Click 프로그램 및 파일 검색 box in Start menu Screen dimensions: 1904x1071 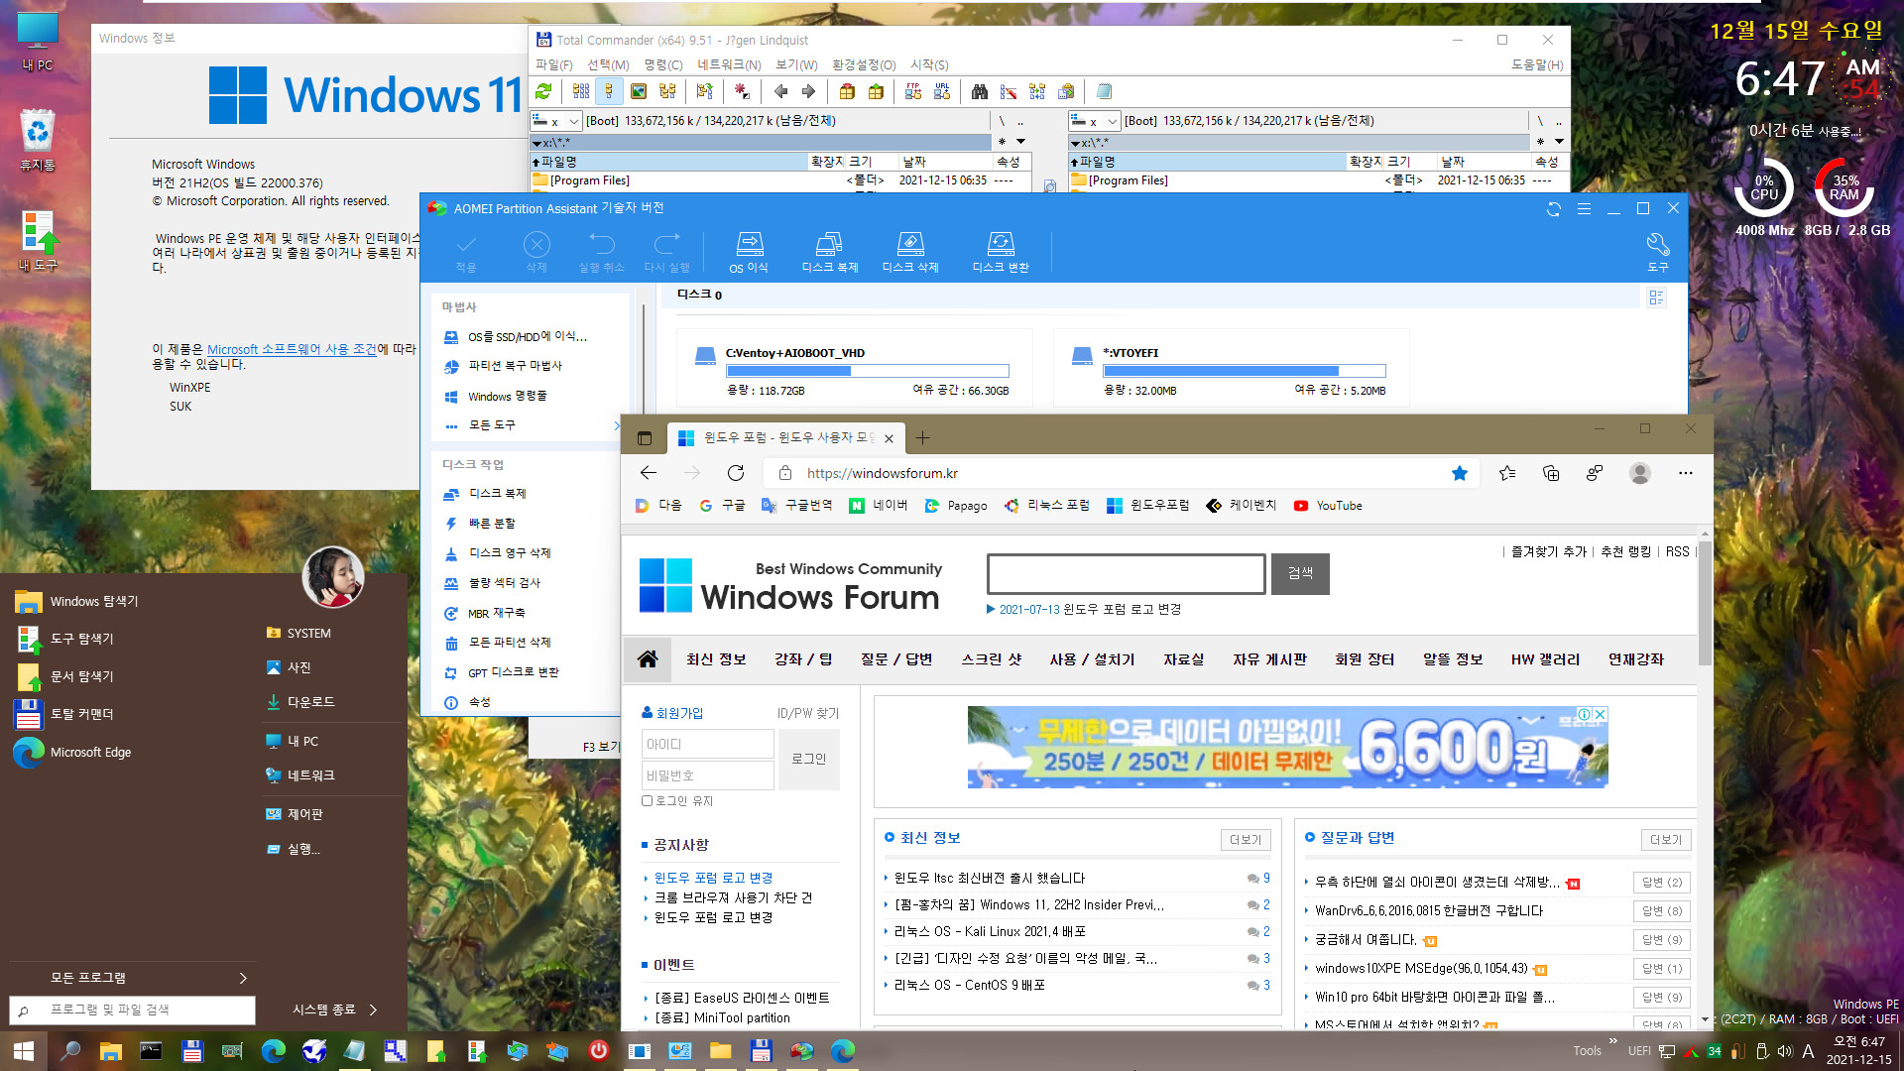coord(132,1010)
